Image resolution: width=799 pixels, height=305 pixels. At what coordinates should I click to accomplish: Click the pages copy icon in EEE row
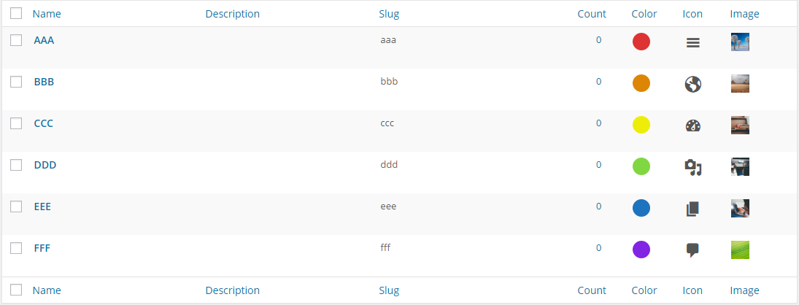point(692,209)
